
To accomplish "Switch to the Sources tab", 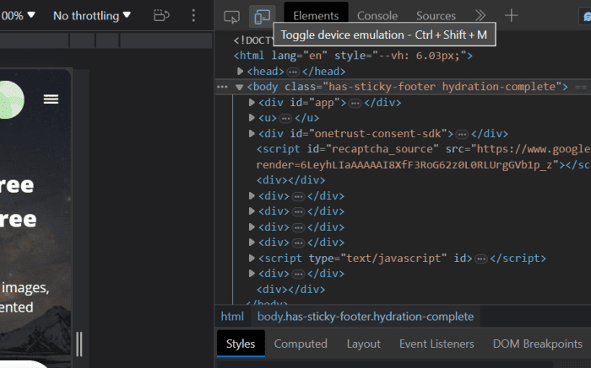I will [x=436, y=16].
